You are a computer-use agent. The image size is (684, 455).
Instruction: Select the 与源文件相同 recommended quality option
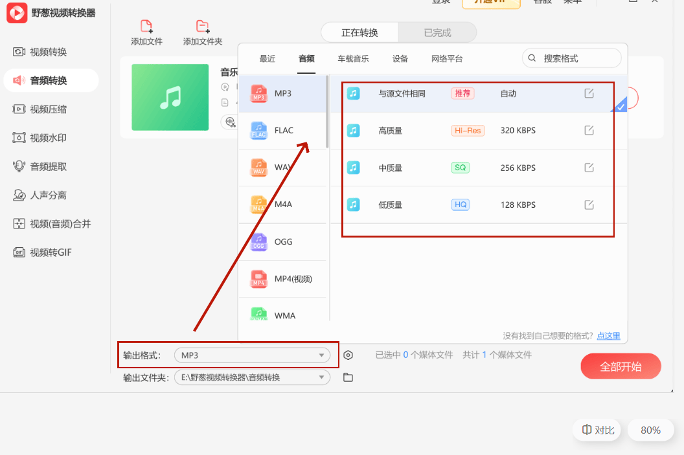click(453, 93)
